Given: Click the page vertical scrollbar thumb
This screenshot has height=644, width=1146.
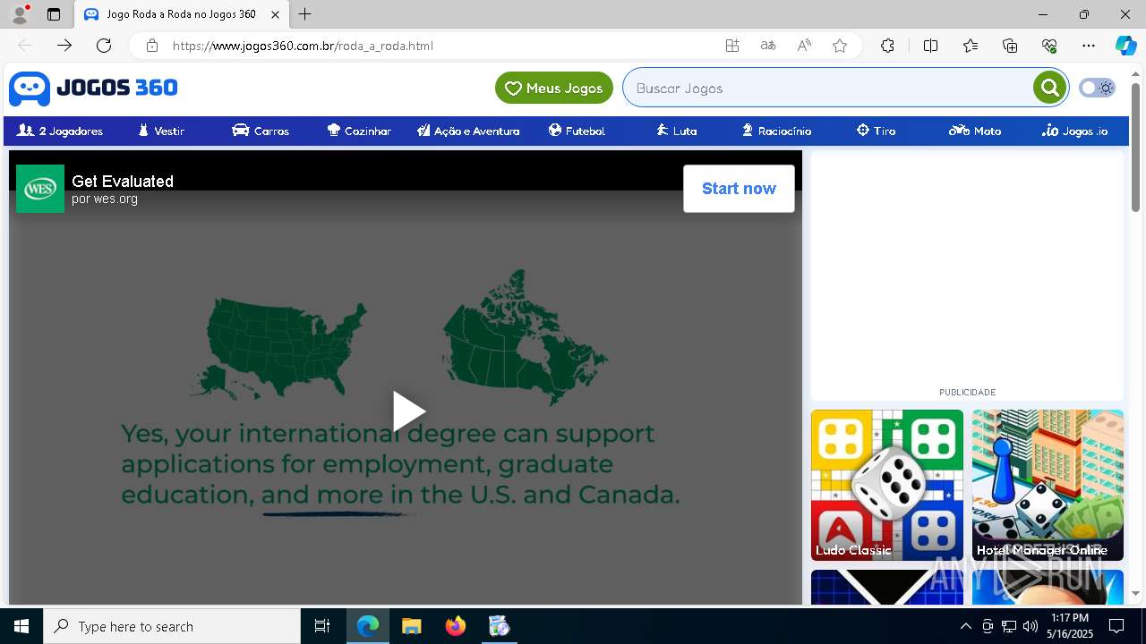Looking at the screenshot, I should coord(1136,148).
